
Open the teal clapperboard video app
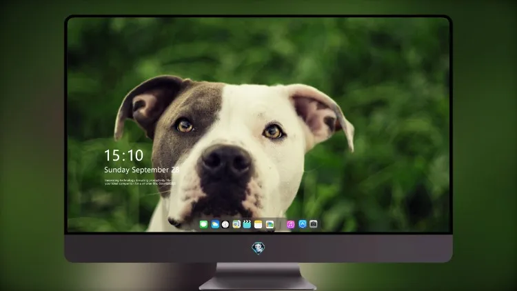[x=247, y=224]
